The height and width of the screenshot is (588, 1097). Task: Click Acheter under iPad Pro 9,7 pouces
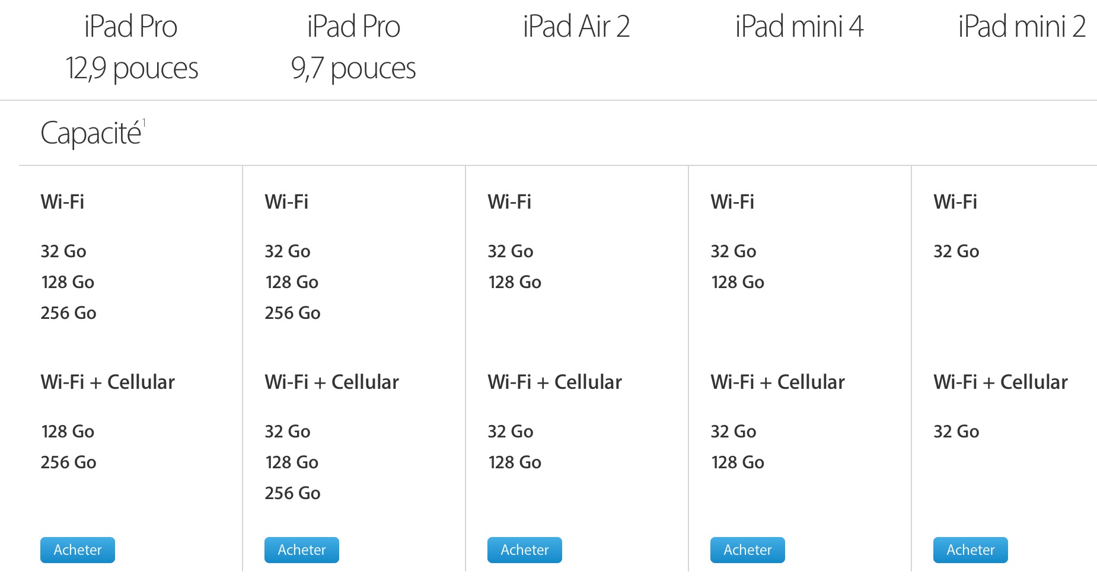tap(302, 550)
